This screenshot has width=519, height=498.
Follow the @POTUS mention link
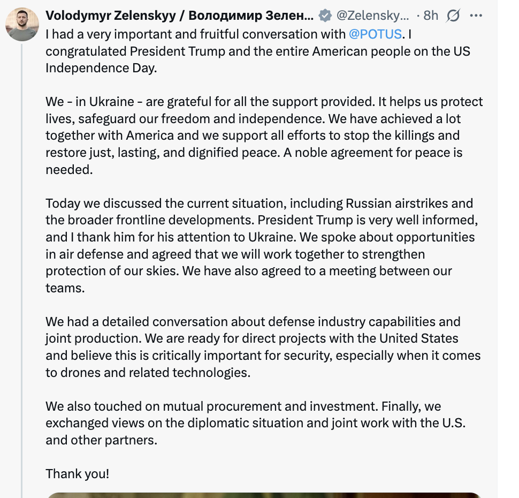(375, 34)
